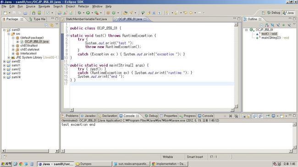Toggle Scroll Lock in Console toolbar
Viewport: 298px width, 167px height.
(249, 116)
